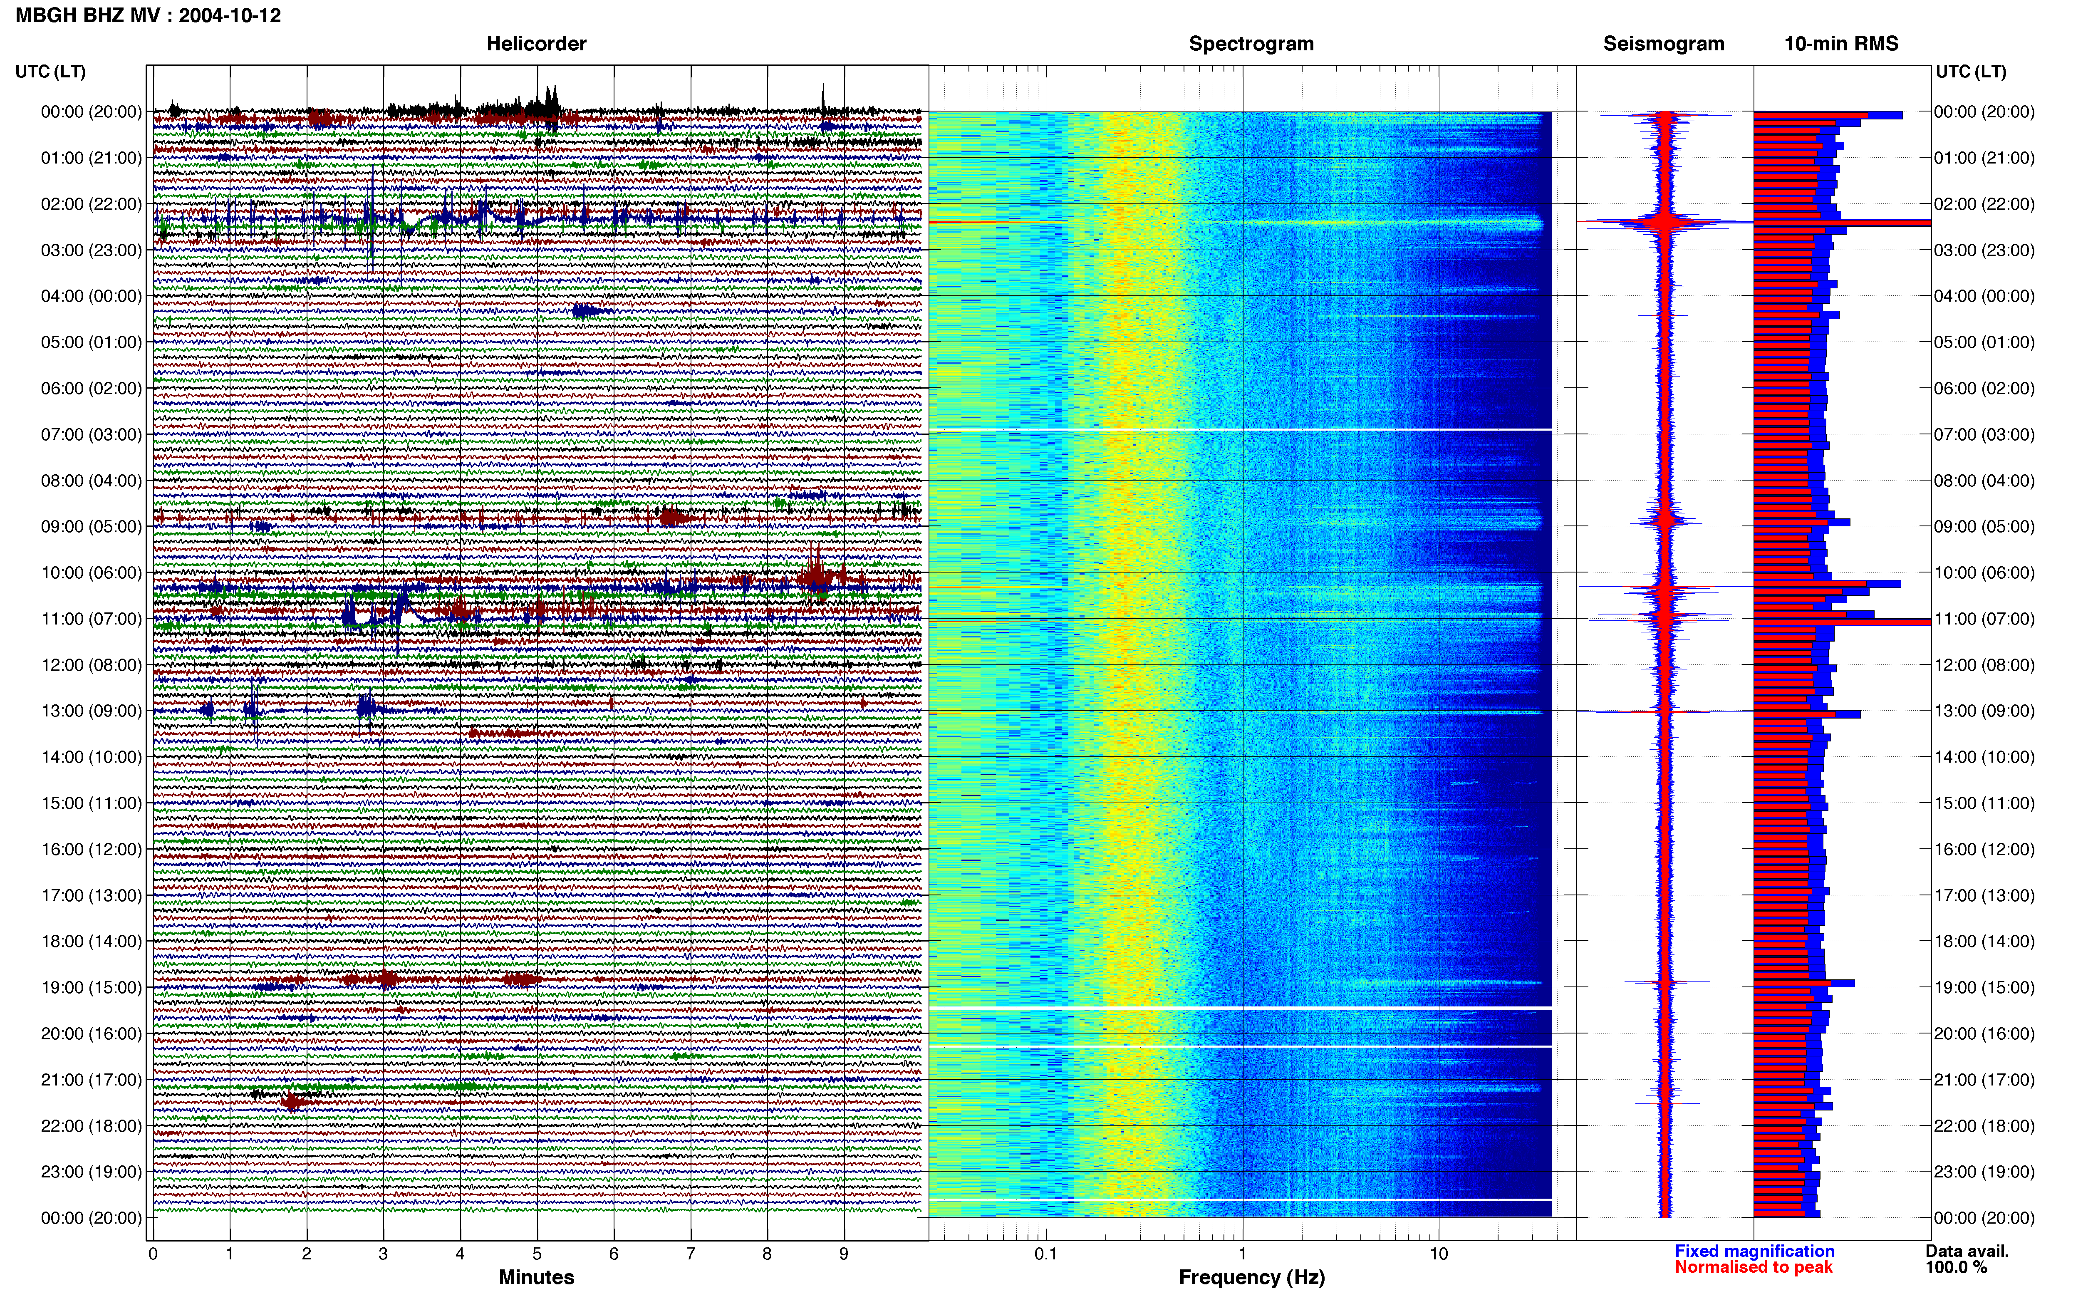2088x1306 pixels.
Task: Click the Fixed magnification legend text
Action: tap(1755, 1251)
